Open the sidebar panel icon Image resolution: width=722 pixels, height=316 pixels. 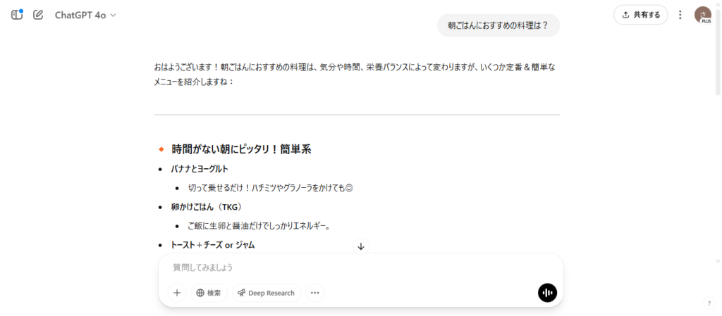(x=17, y=15)
